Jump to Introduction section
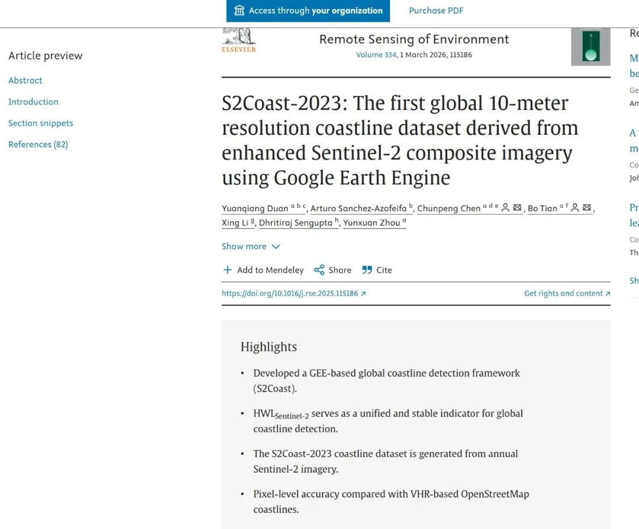Viewport: 639px width, 529px height. pos(33,102)
